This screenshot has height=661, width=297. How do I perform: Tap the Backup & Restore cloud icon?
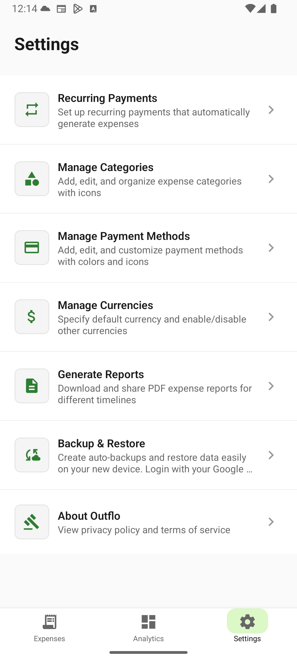tap(32, 455)
